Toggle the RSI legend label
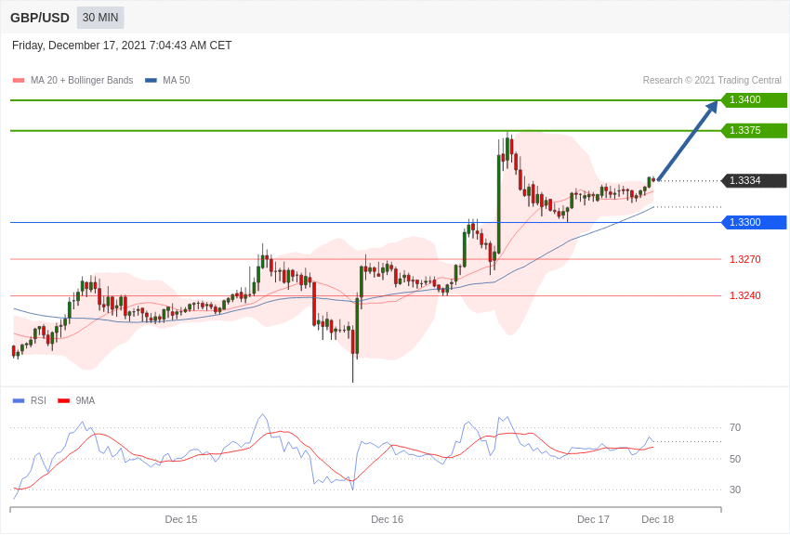Screen dimensions: 790x535 point(38,400)
